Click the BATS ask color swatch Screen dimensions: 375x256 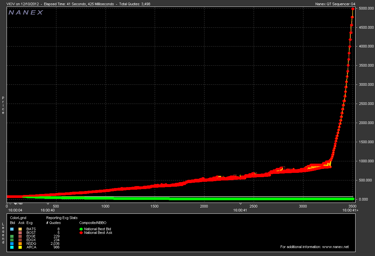20,229
